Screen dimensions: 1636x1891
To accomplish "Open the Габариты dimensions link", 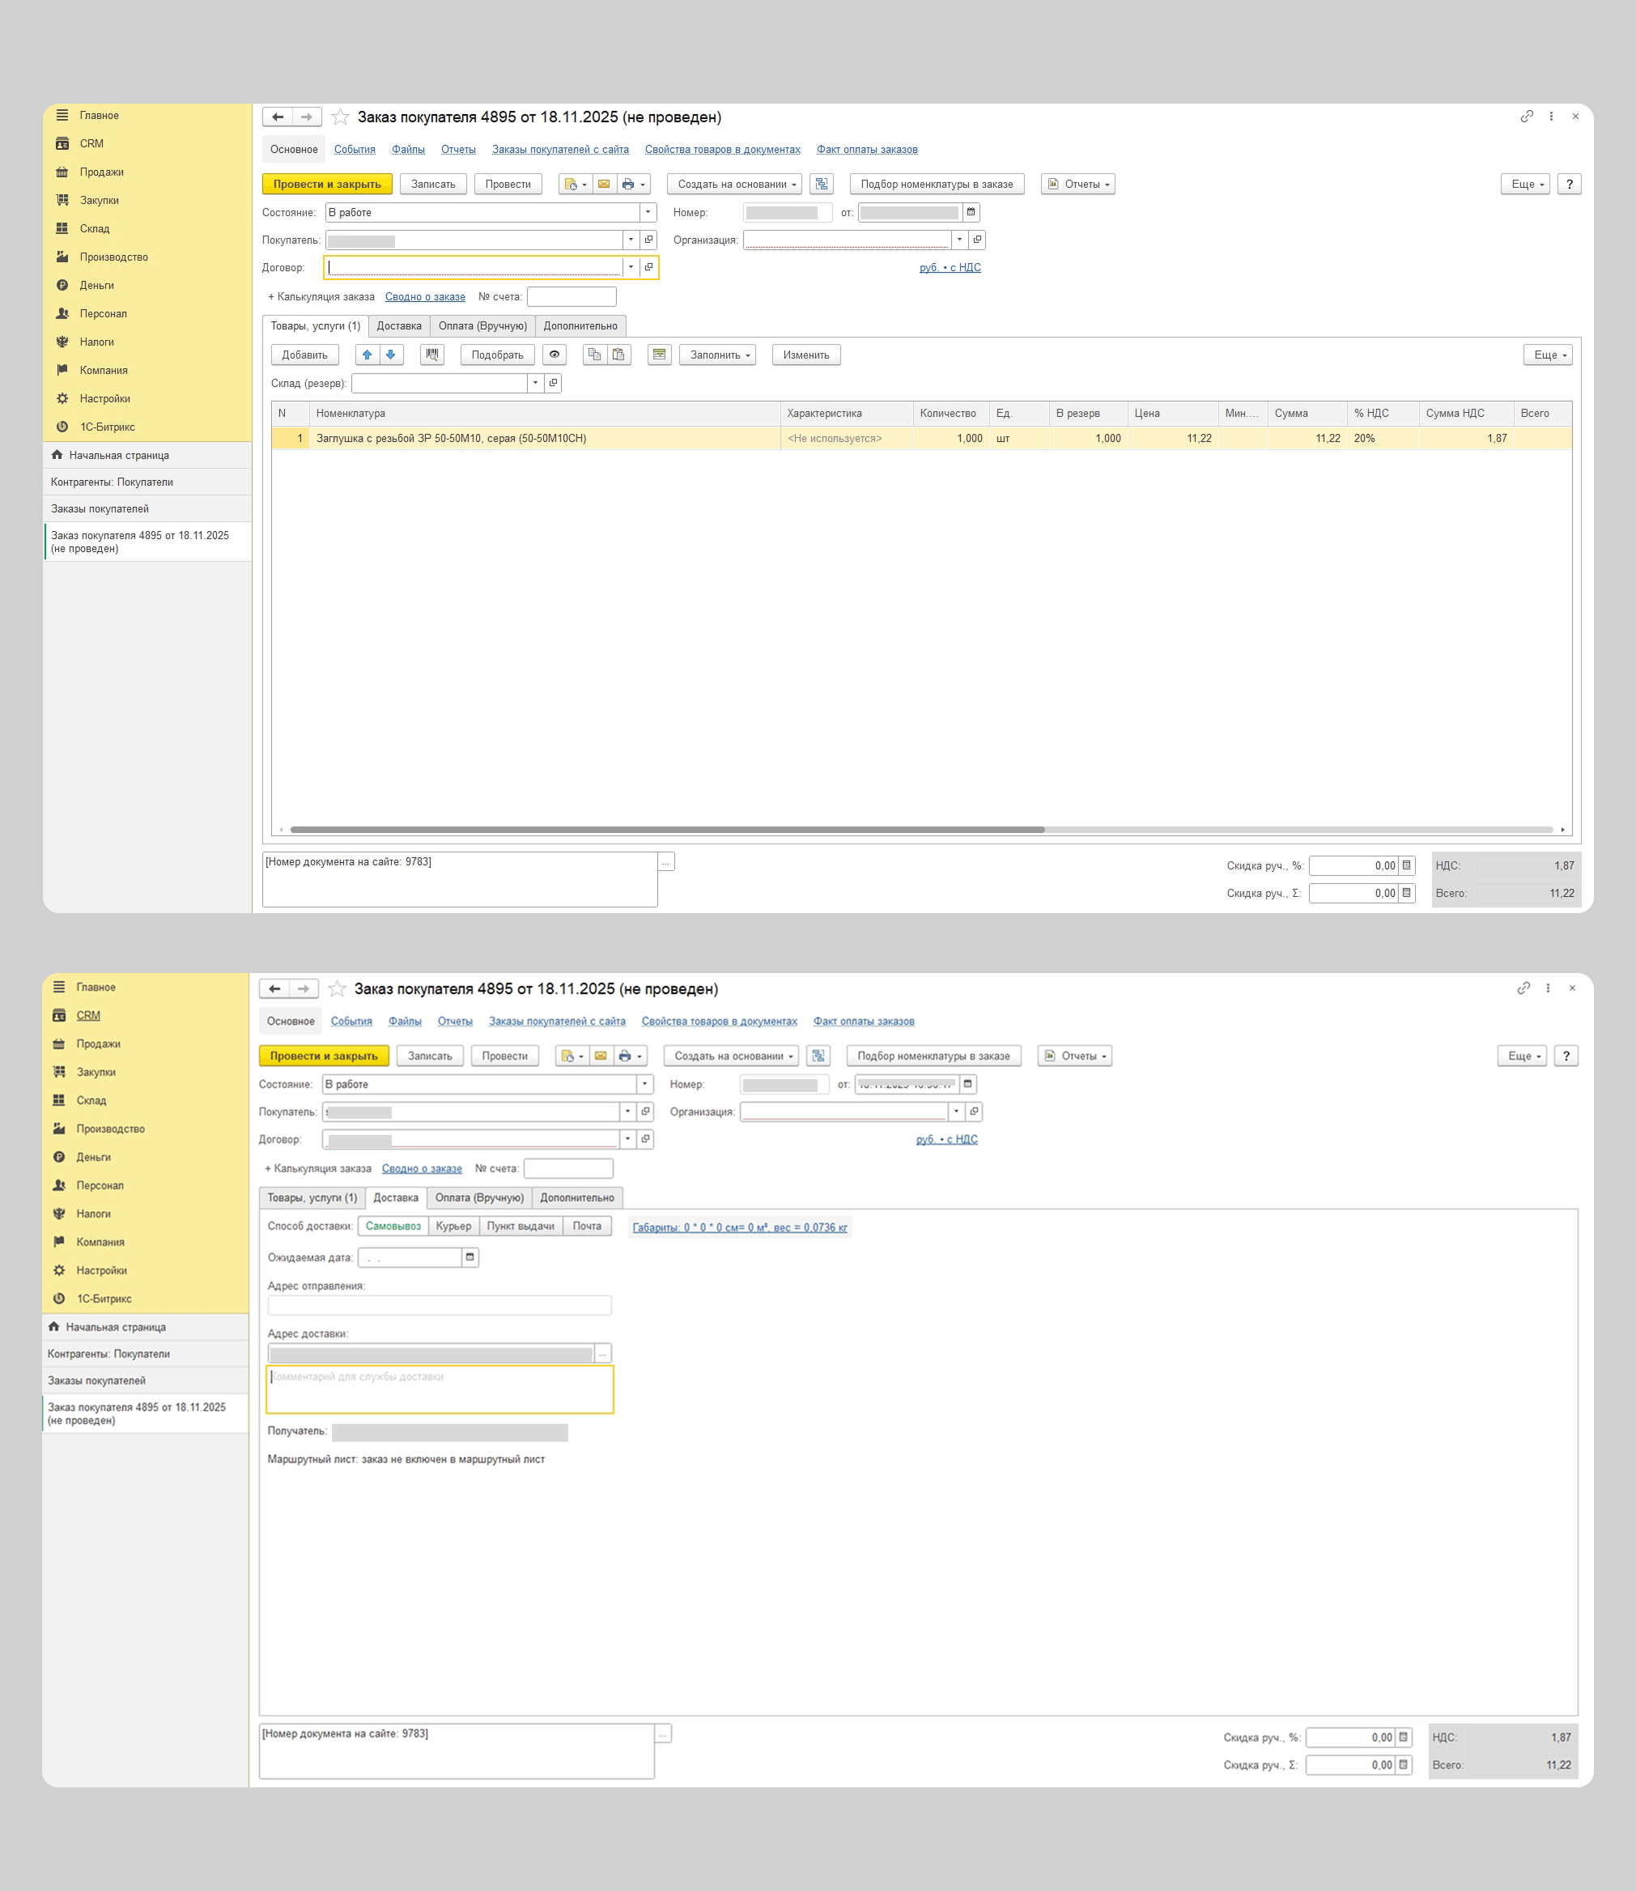I will [x=740, y=1227].
